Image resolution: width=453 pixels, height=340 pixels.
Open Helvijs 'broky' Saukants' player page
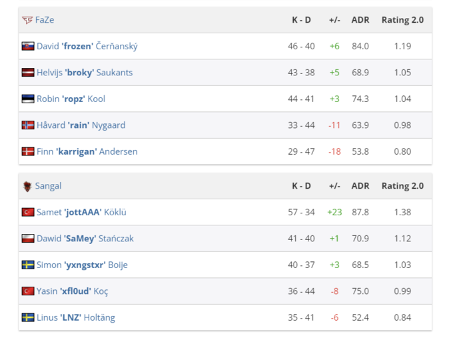click(x=85, y=73)
